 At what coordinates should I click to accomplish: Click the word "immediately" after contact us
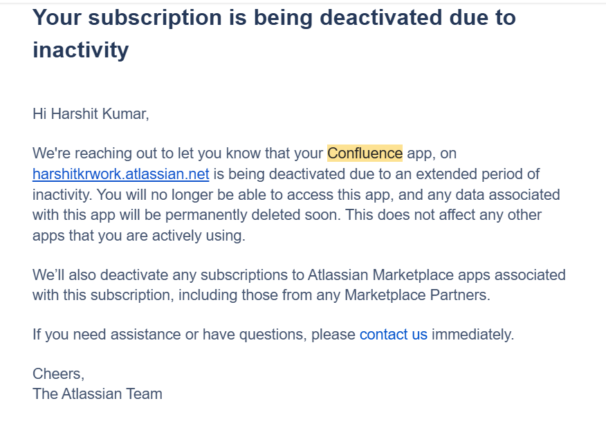472,335
